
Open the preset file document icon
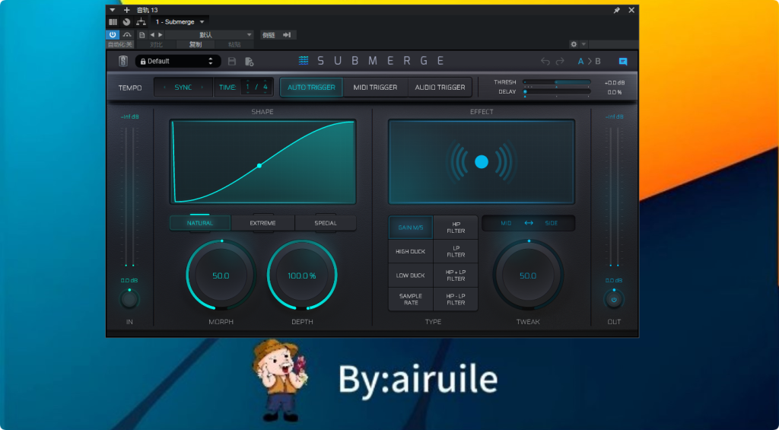coord(142,35)
